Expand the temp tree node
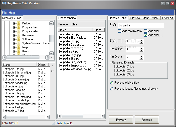 coord(14,47)
